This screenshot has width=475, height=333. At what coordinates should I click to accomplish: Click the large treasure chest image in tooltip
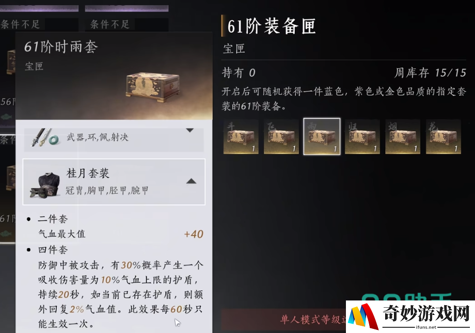(153, 87)
